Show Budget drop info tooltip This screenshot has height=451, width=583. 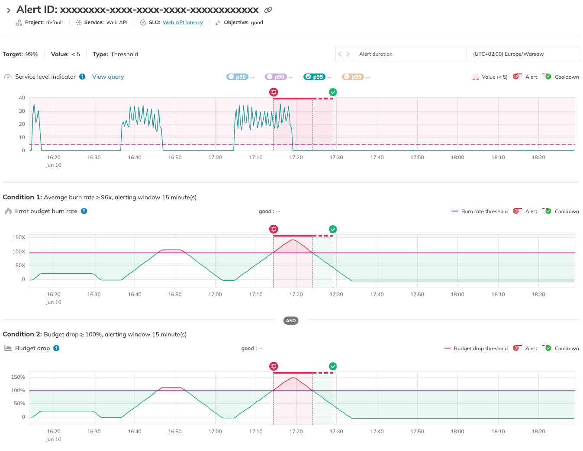(56, 348)
